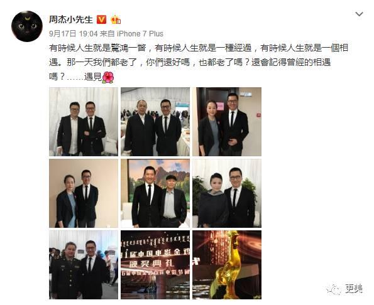The width and height of the screenshot is (374, 305).
Task: Click the iPhone 7 Plus source link
Action: pos(140,33)
